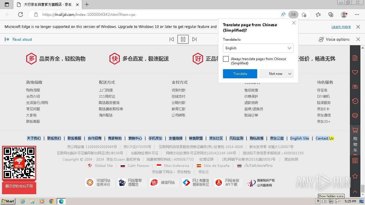Open a new tab with plus button

pos(87,5)
